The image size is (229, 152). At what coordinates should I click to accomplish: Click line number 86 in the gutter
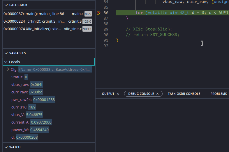pos(106,13)
